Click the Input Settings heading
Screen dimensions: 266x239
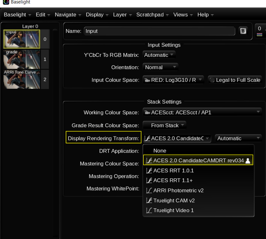164,45
